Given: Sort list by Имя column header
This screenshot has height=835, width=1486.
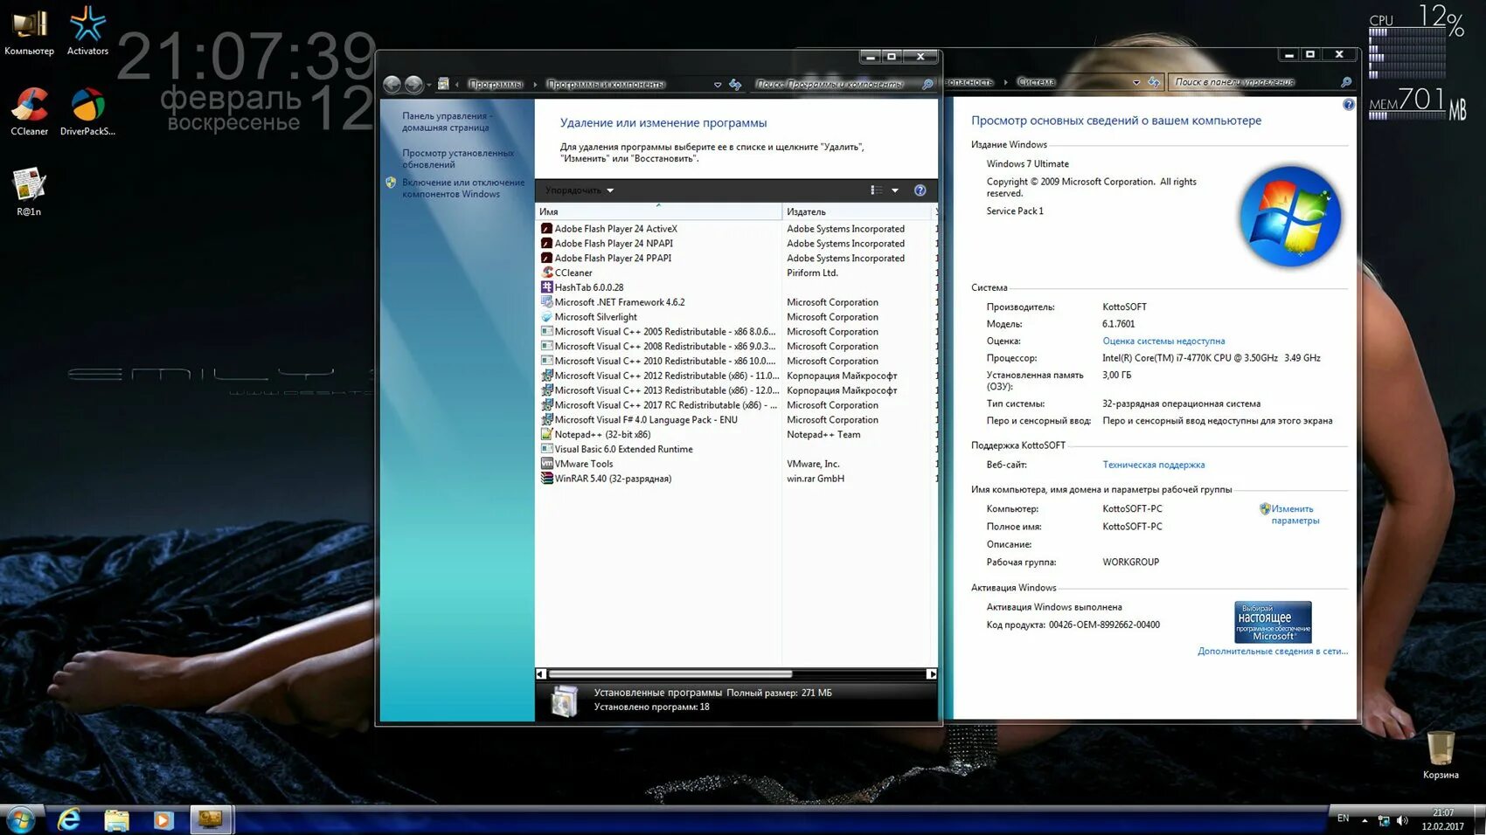Looking at the screenshot, I should [x=658, y=211].
